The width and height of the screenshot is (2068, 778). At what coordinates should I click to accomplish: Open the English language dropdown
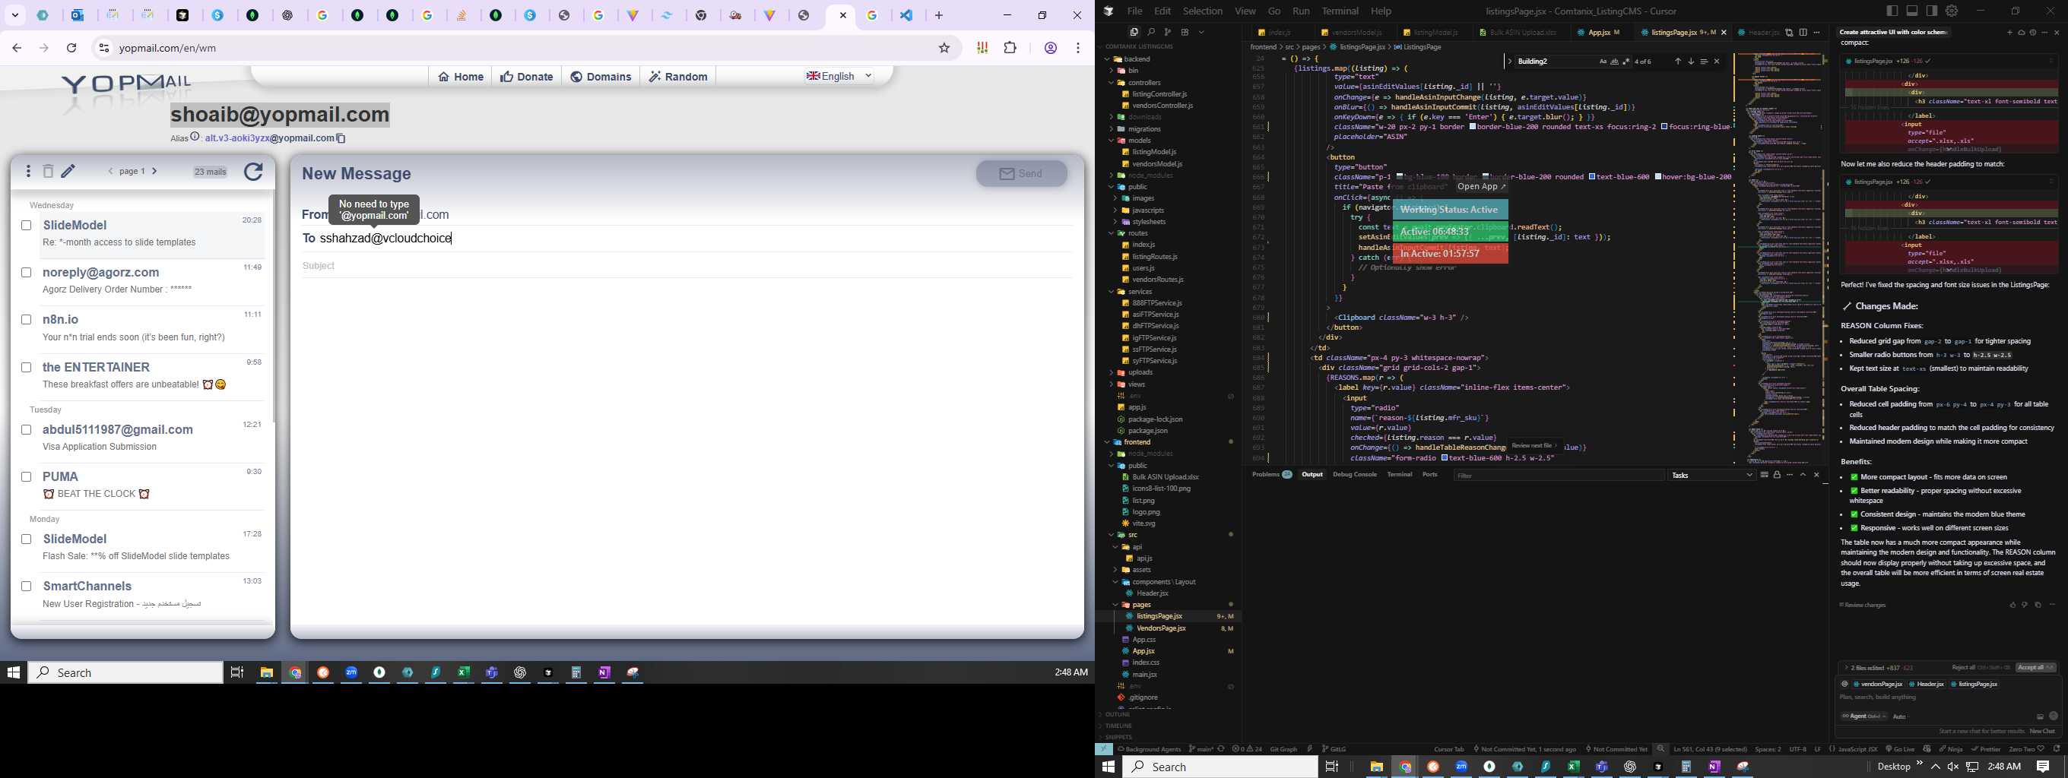[x=839, y=76]
